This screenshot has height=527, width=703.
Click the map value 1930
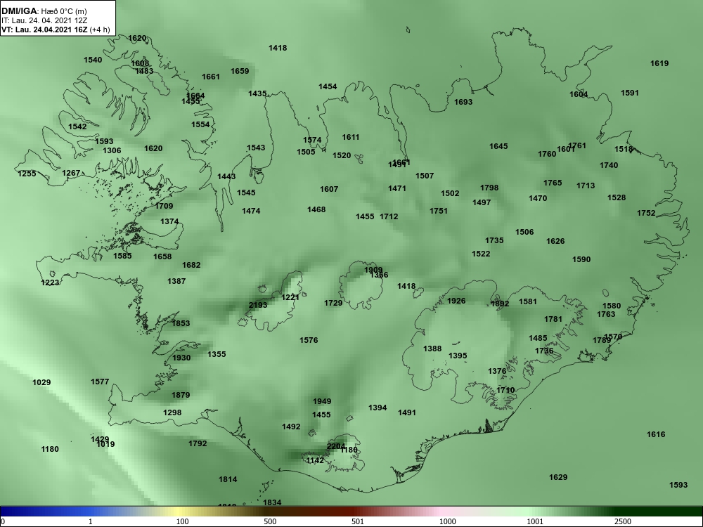tap(181, 358)
